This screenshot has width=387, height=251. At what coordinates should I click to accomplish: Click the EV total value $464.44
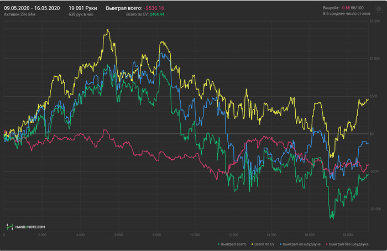point(157,14)
